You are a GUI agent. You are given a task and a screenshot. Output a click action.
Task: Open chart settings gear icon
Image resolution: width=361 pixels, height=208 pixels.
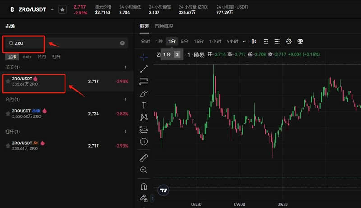(x=289, y=42)
